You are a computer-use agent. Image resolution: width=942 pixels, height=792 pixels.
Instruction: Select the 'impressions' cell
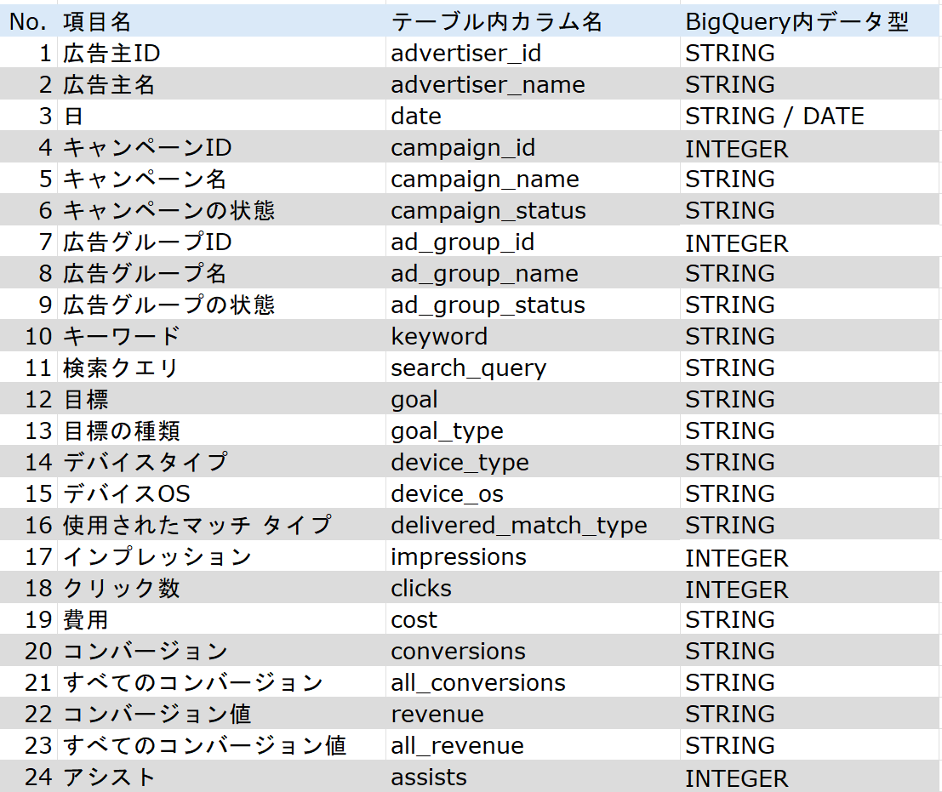click(x=533, y=556)
